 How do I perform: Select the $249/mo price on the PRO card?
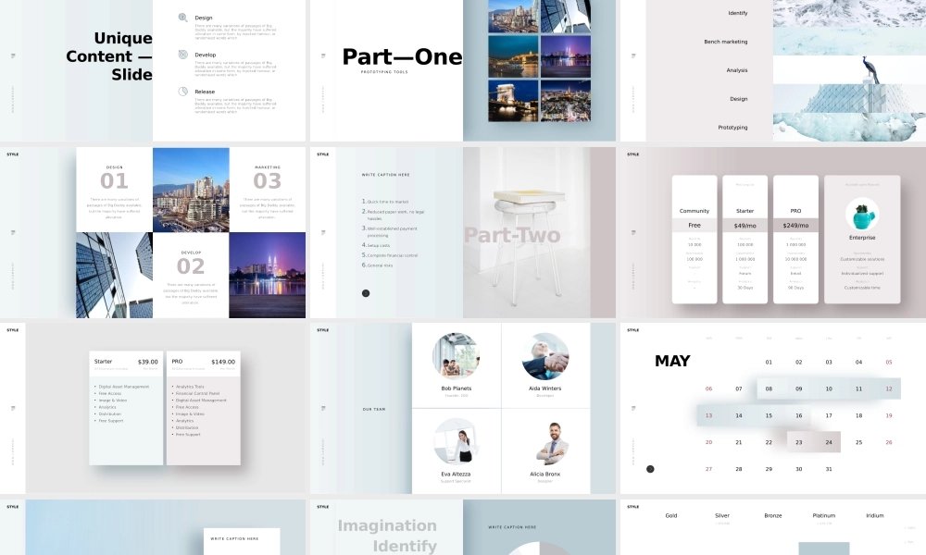click(x=796, y=226)
